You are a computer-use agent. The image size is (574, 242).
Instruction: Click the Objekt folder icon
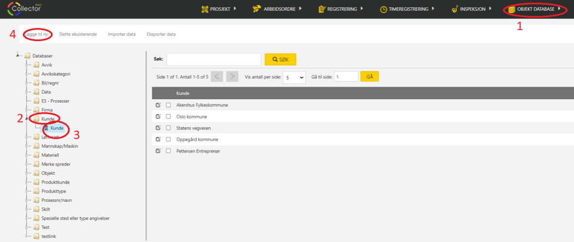point(36,173)
